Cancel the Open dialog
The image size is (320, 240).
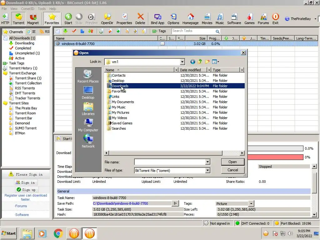[x=232, y=170]
